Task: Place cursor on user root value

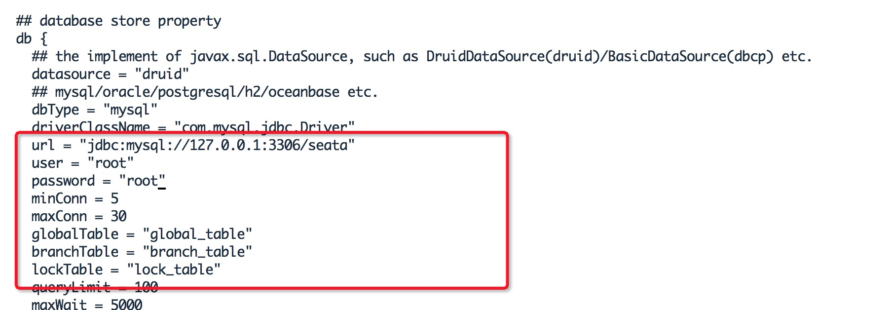Action: 111,163
